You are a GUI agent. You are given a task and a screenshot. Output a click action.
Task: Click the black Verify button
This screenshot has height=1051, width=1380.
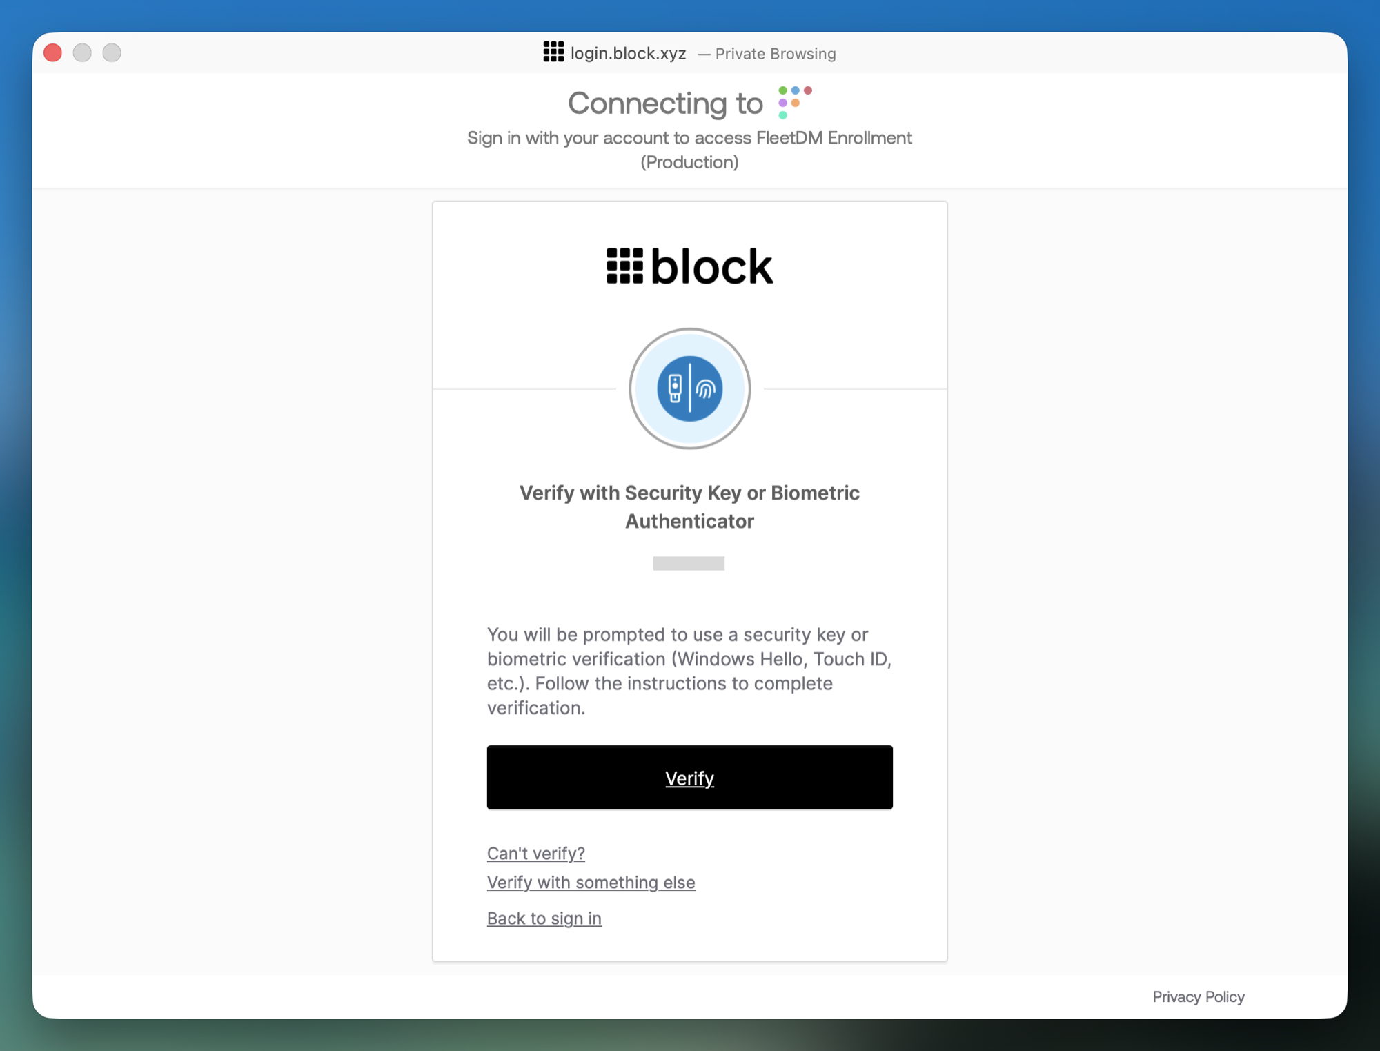pos(689,777)
